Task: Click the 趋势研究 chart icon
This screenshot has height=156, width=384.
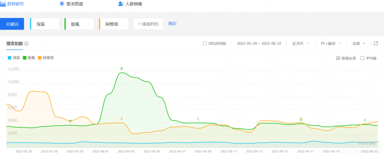Action: 3,3
